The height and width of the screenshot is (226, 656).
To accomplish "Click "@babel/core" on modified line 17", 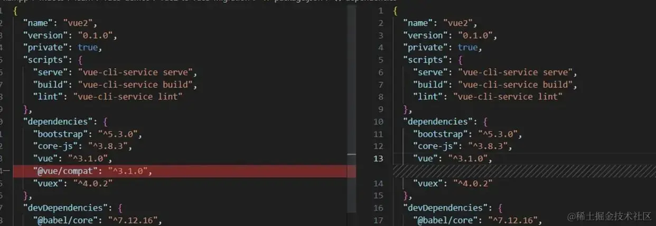I will click(476, 220).
